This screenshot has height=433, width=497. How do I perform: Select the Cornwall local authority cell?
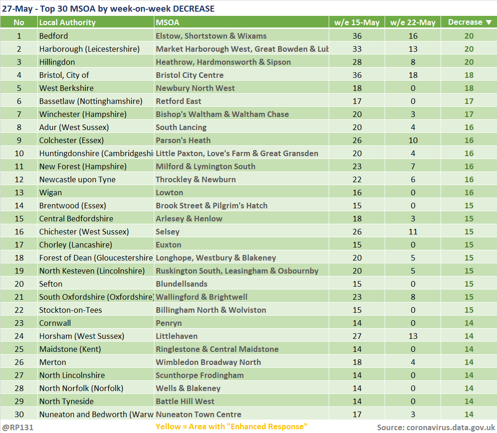[x=96, y=323]
